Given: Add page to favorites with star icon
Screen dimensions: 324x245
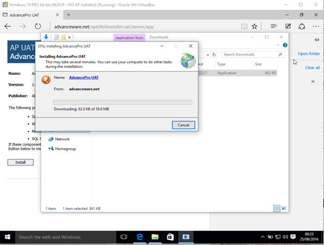Looking at the screenshot, I should tap(254, 26).
